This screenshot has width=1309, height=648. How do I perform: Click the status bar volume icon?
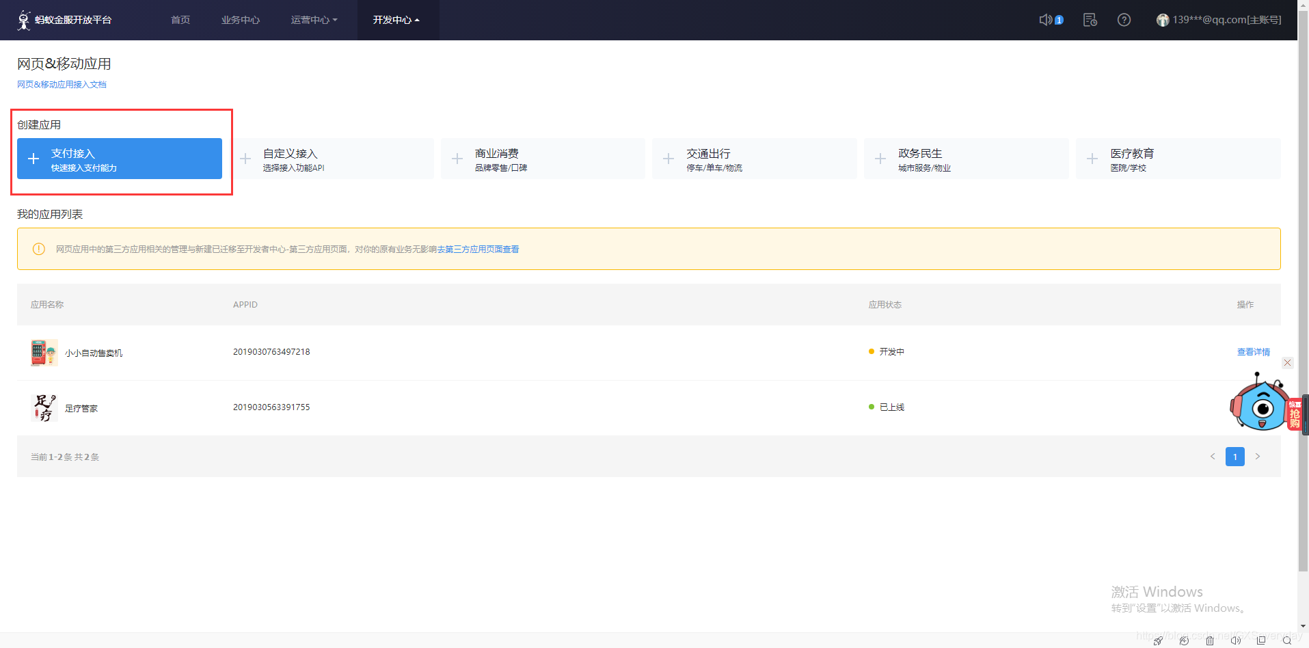tap(1236, 640)
